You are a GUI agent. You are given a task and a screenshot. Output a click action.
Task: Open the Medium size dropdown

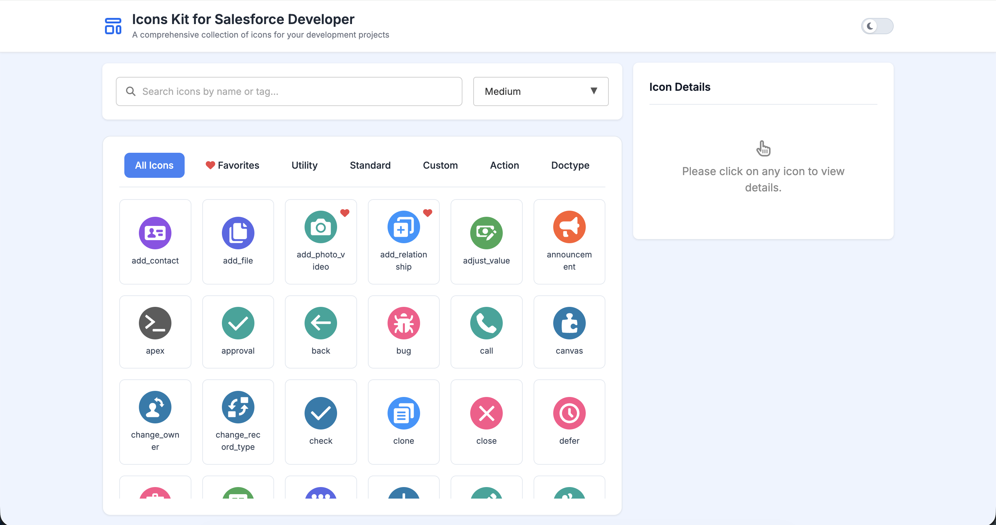click(x=541, y=91)
